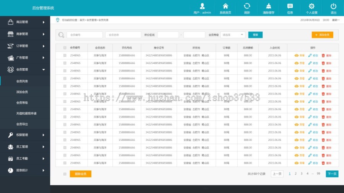Image resolution: width=344 pixels, height=193 pixels.
Task: Click the magnifier icon in the search bar
Action: (61, 35)
